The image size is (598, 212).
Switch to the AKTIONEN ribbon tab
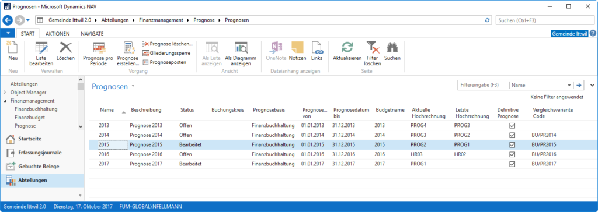click(x=58, y=34)
